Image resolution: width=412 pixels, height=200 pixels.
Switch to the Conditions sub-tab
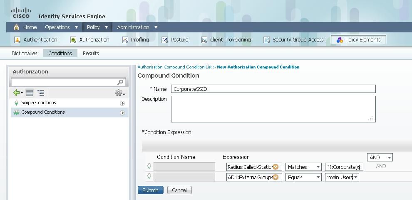click(x=60, y=53)
